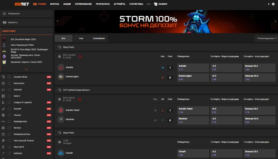
Task: Open live stream icon for BO3 Ancient match
Action: point(80,57)
